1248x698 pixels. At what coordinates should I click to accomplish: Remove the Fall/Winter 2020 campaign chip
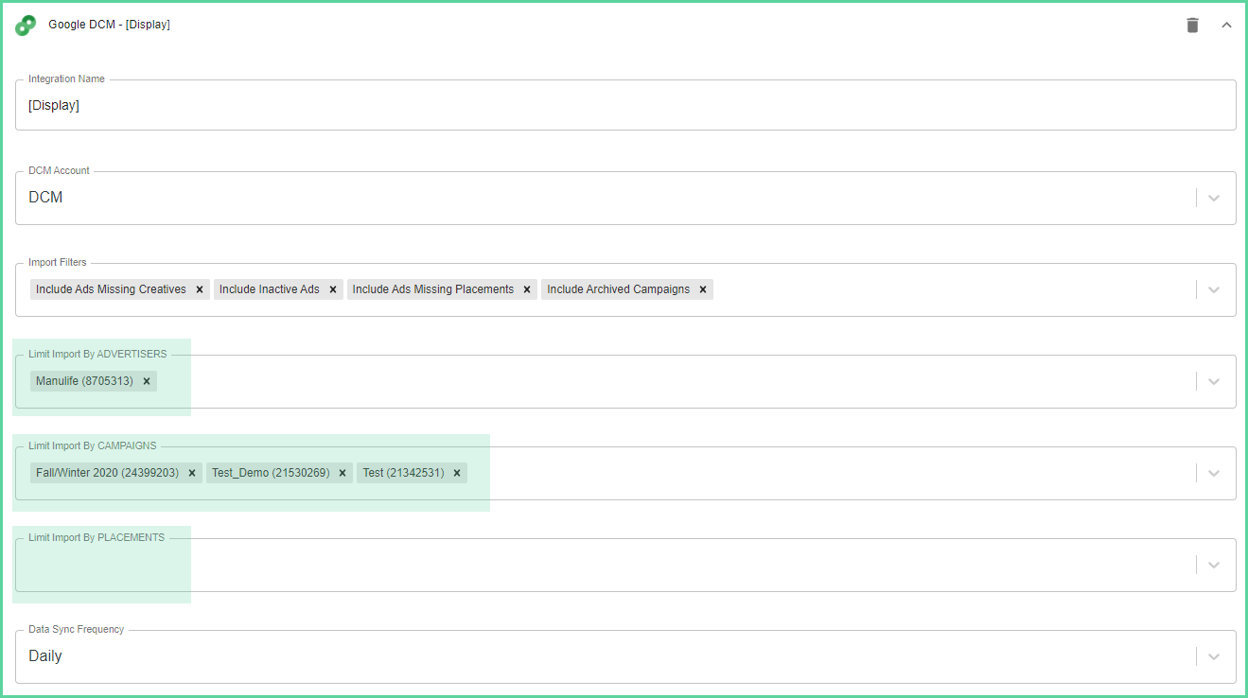tap(192, 473)
